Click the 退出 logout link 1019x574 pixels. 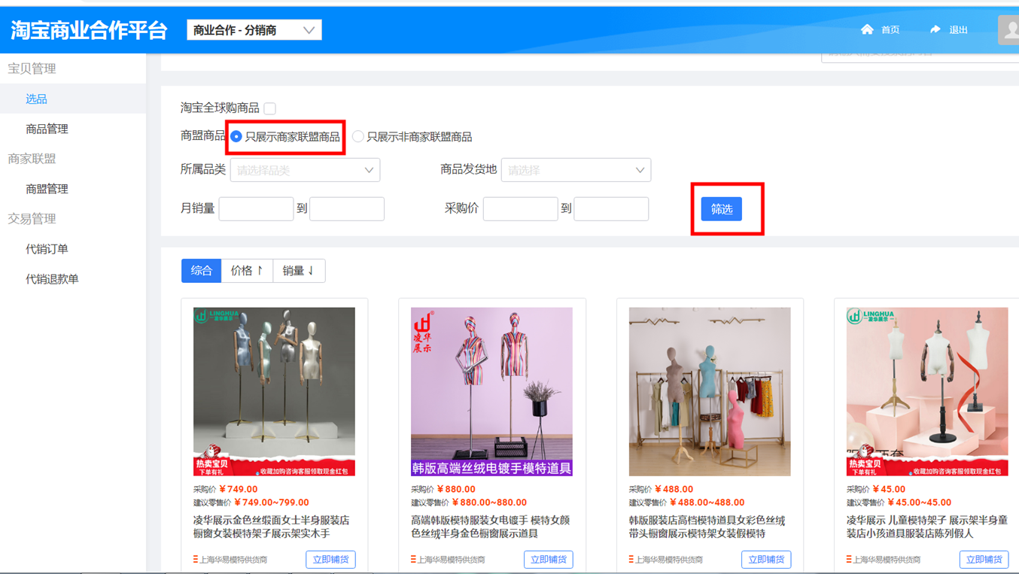[x=958, y=30]
